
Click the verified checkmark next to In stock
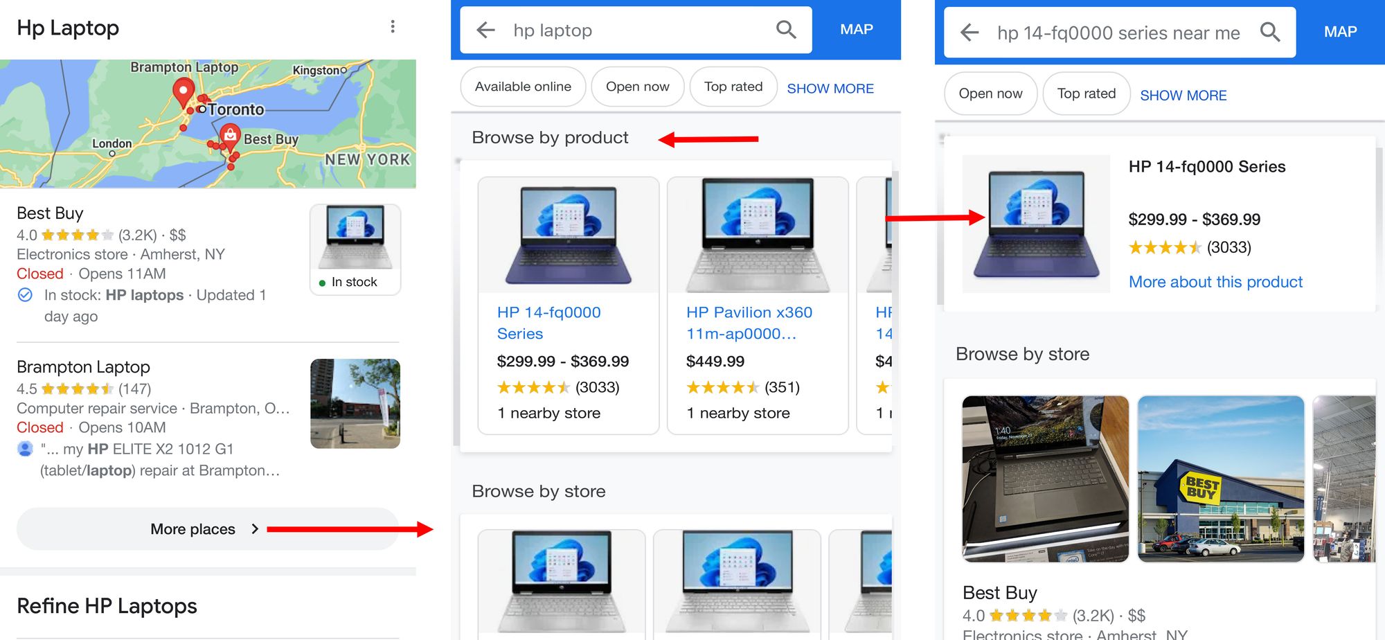pos(25,295)
